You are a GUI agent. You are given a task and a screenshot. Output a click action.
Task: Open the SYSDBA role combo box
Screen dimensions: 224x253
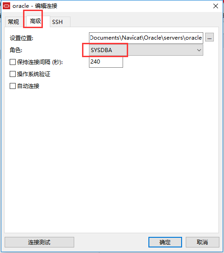(x=146, y=50)
